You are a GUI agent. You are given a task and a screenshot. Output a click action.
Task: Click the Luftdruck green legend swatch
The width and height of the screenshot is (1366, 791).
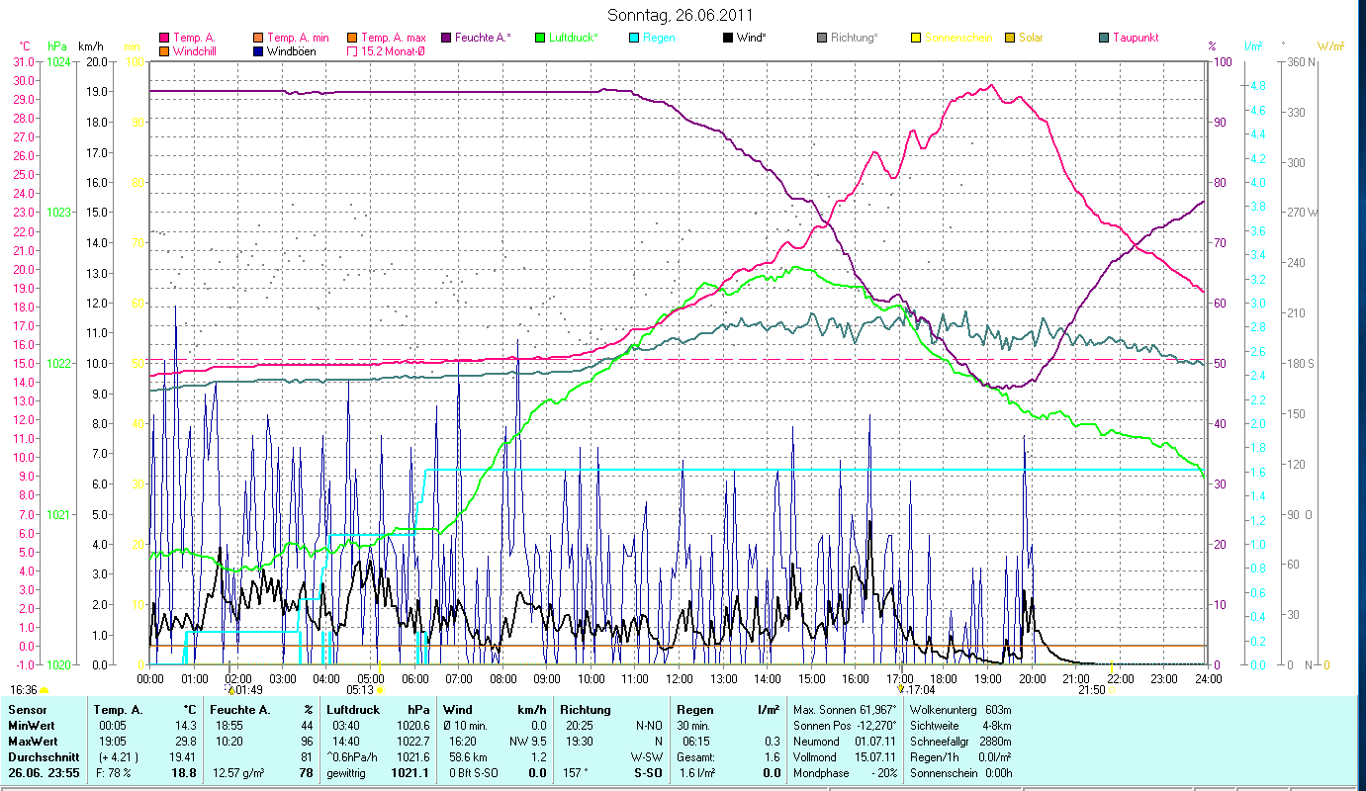point(539,38)
